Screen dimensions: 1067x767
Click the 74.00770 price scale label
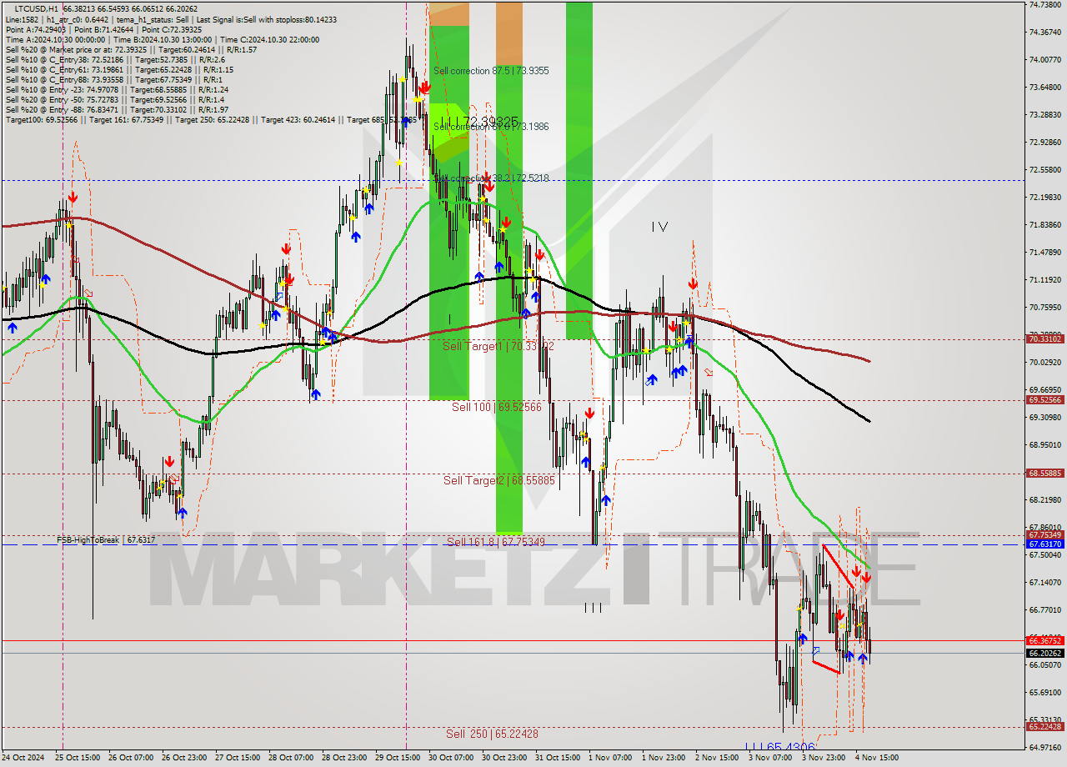tap(1045, 59)
